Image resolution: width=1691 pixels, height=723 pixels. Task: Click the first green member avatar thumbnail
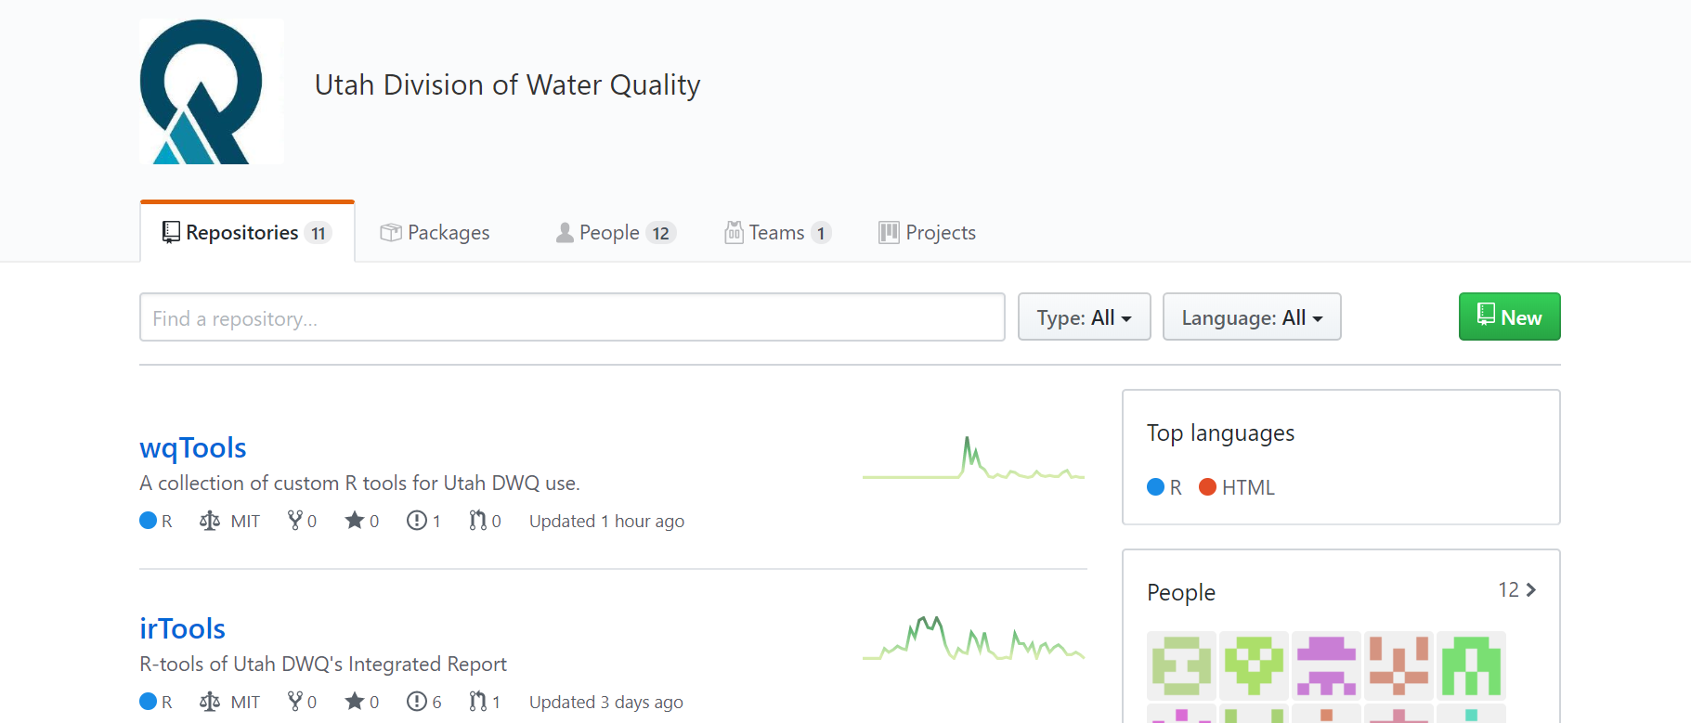pyautogui.click(x=1181, y=665)
